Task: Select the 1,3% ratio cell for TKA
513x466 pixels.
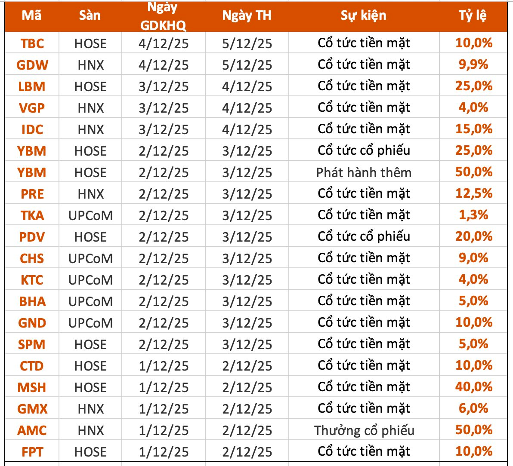Action: pyautogui.click(x=473, y=215)
